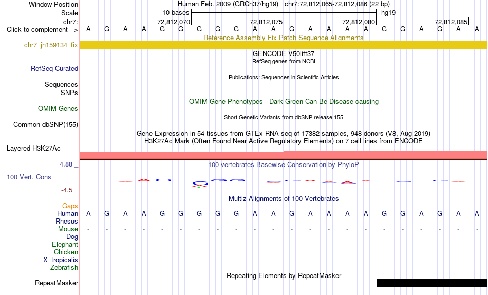Click the chr7_jh159134_fix yellow alignment bar
Image resolution: width=488 pixels, height=295 pixels.
pos(284,45)
